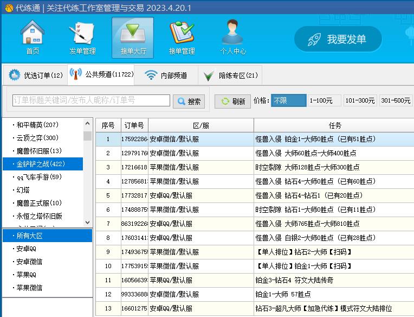Select region 所有大区
Screen dimensions: 414x317
[48, 236]
